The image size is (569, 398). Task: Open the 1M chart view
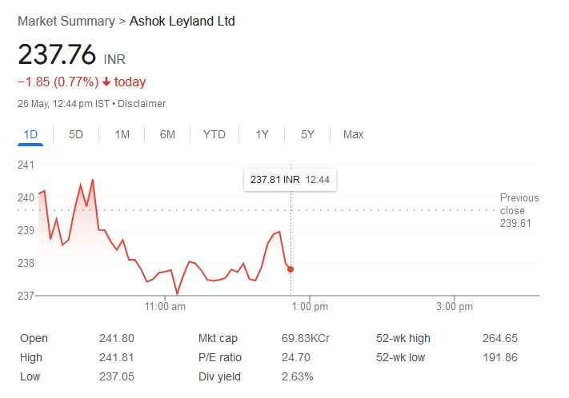click(x=122, y=134)
